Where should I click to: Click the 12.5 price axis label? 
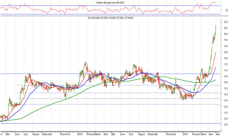click(222, 125)
